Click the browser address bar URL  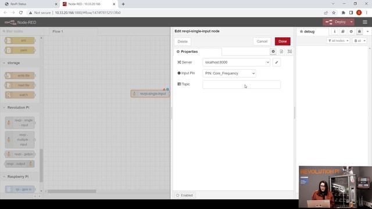[88, 13]
